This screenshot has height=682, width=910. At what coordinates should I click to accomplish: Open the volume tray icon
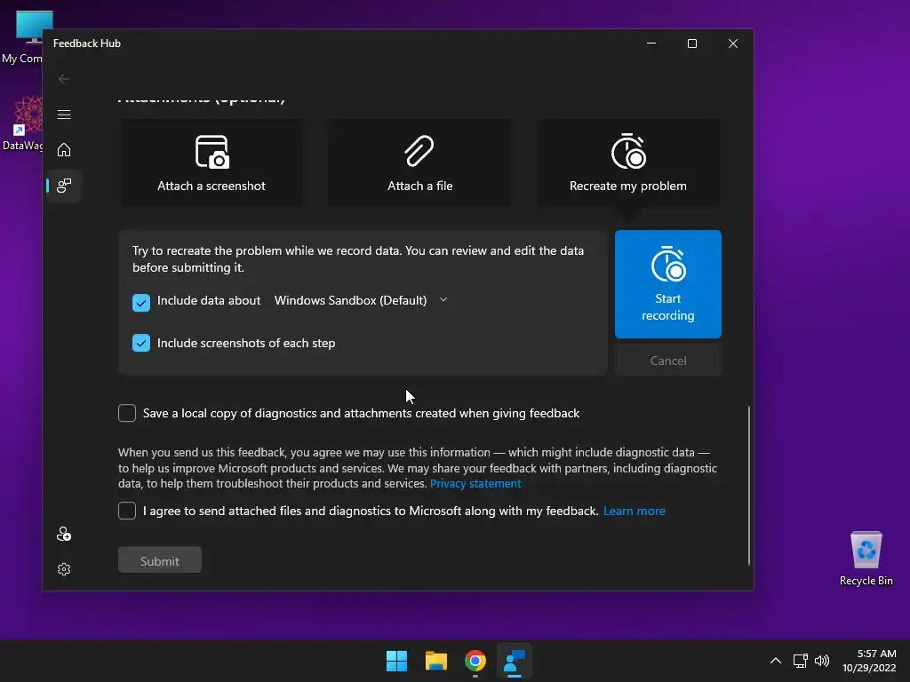(x=822, y=661)
